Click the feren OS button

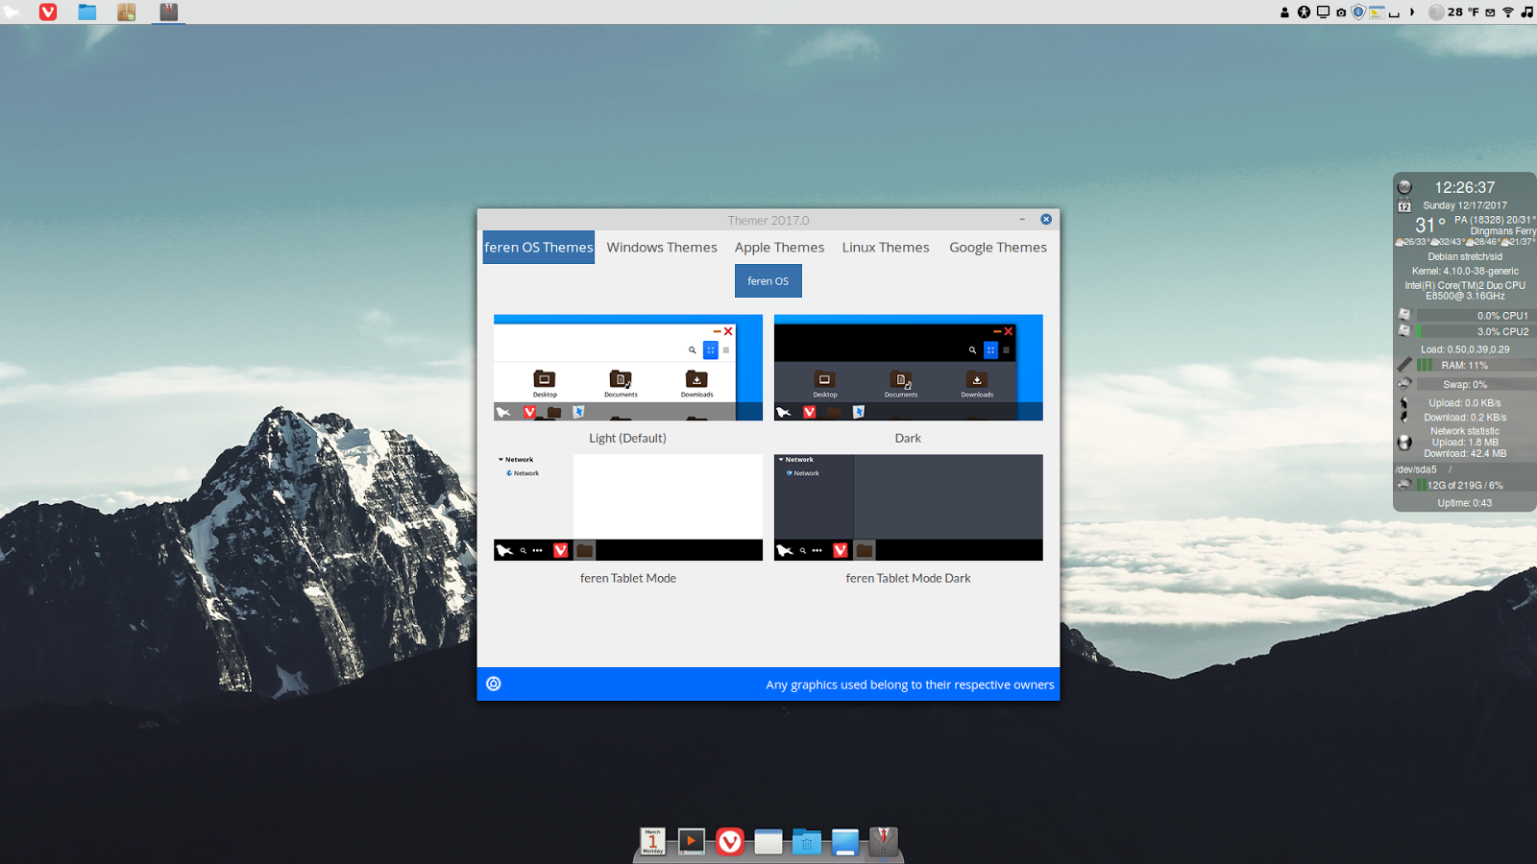point(768,280)
